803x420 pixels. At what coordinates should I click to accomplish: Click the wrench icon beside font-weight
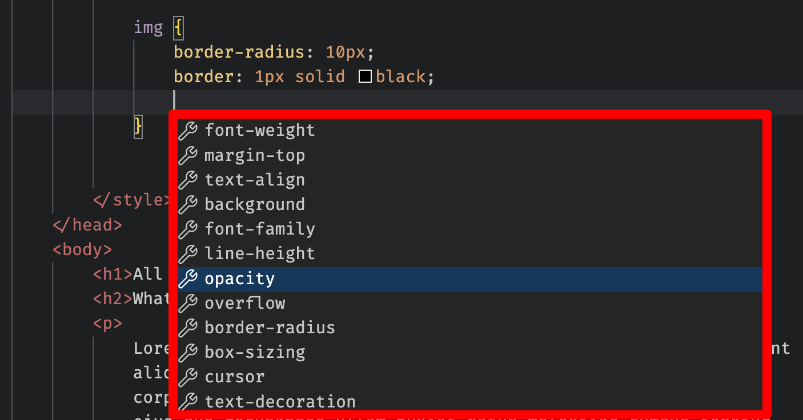(188, 131)
